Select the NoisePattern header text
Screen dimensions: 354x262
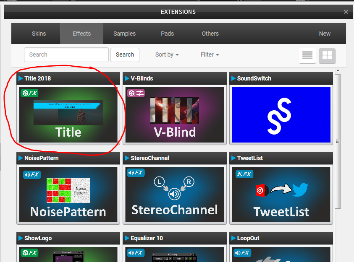coord(42,158)
